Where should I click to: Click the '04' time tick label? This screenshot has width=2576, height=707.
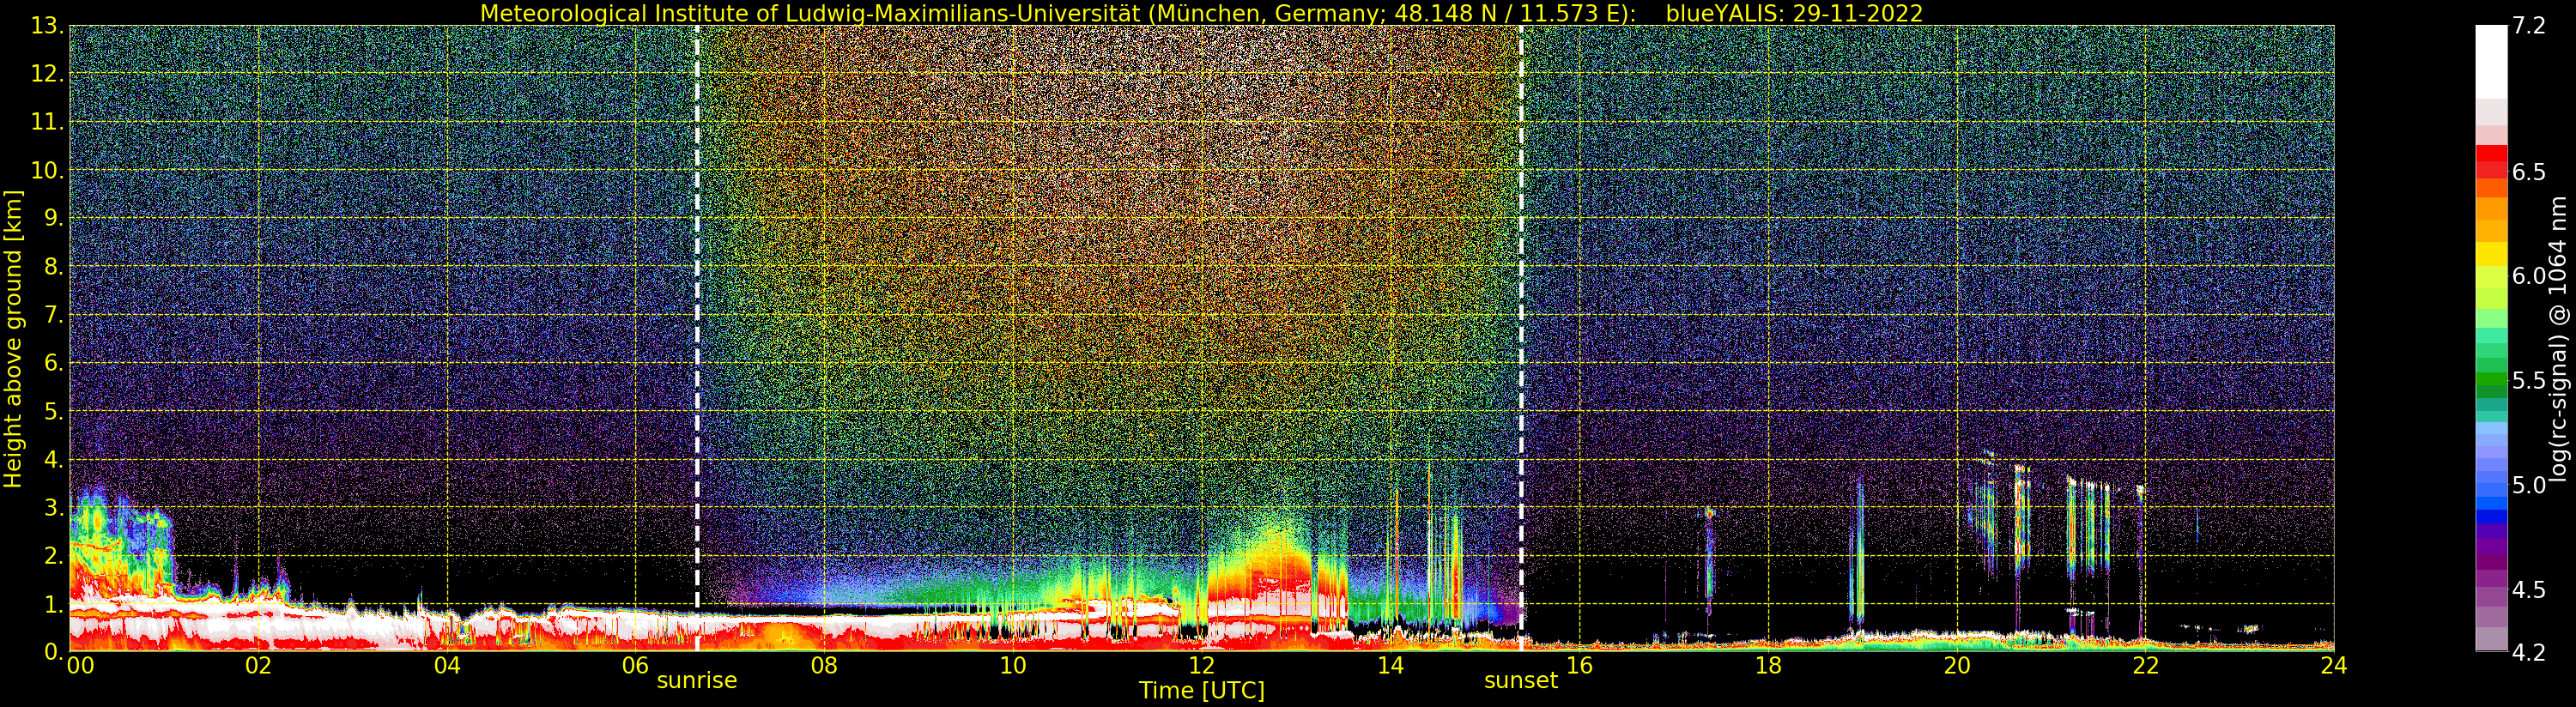(x=447, y=666)
